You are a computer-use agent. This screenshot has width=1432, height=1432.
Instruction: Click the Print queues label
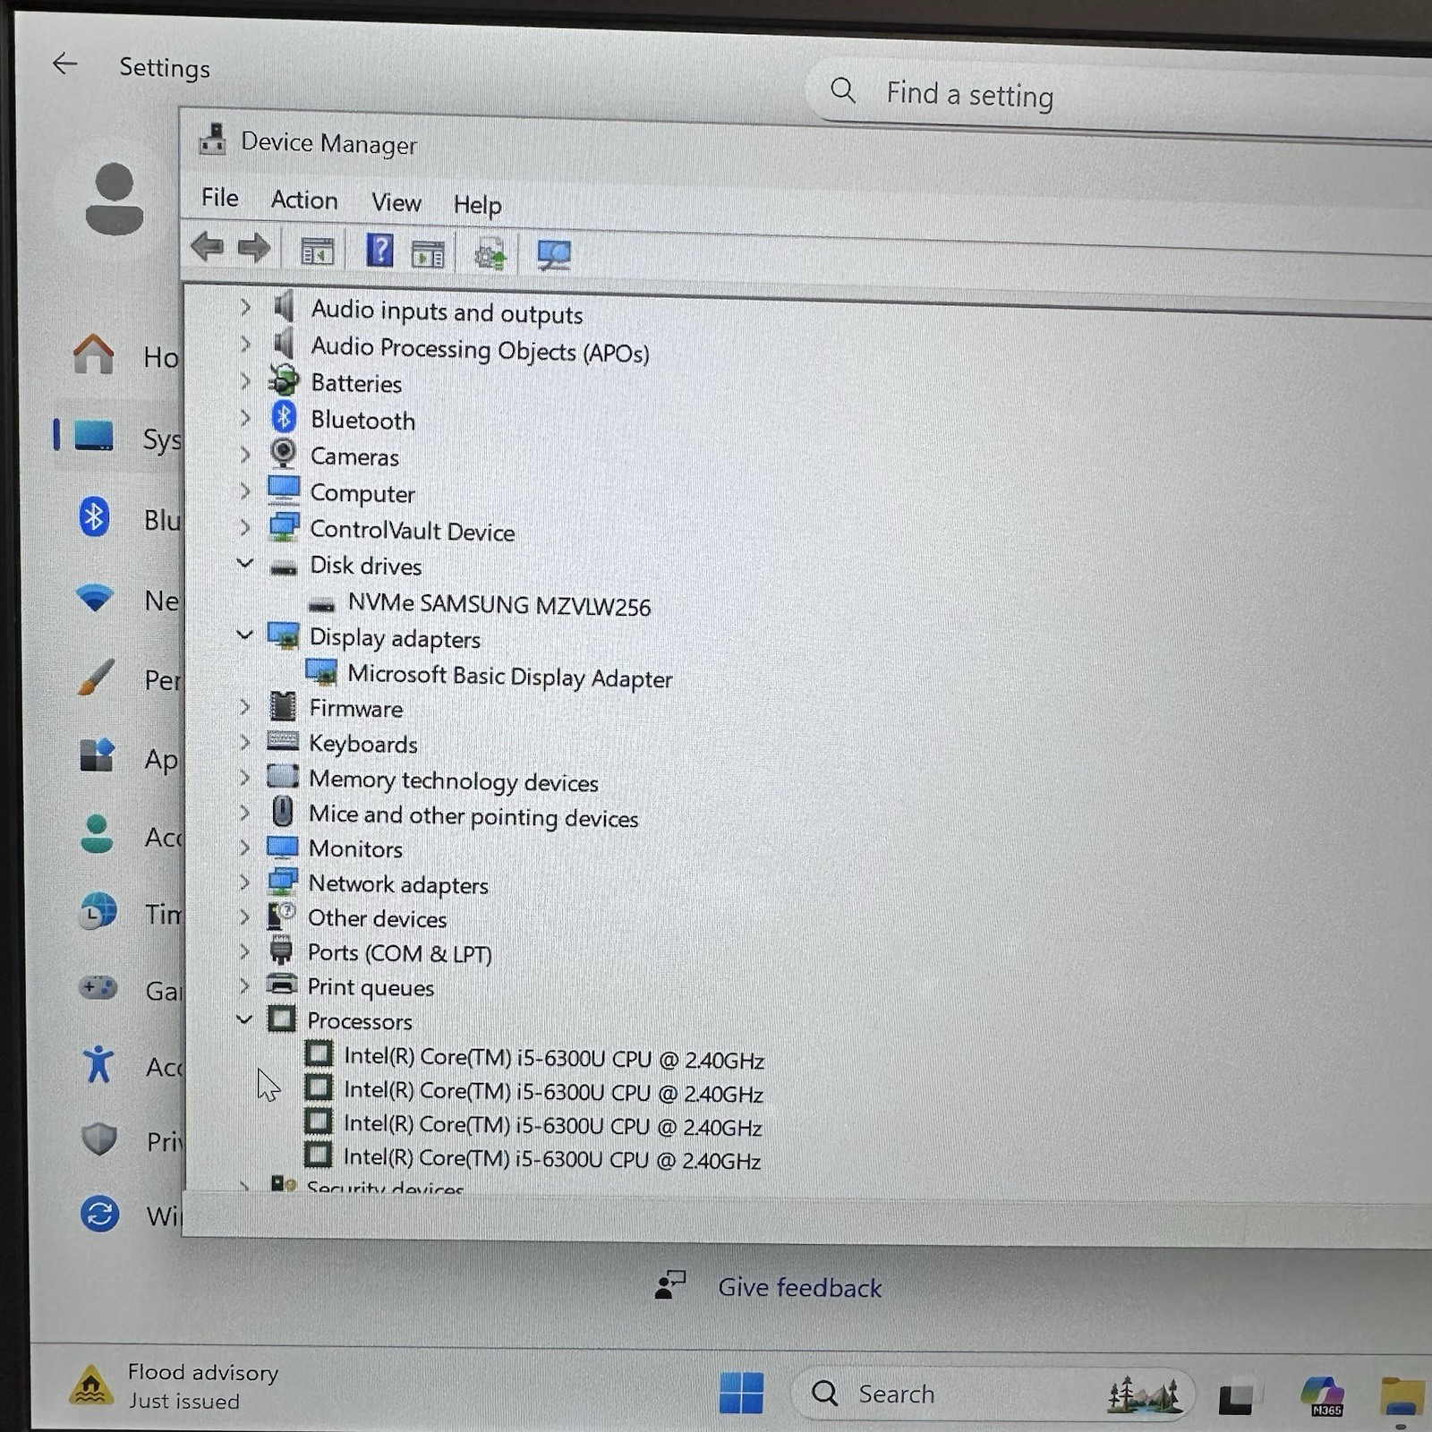[371, 987]
